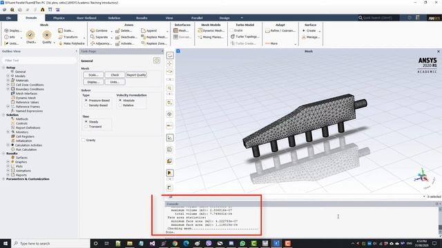Click Scale in the Mesh ribbon group
Viewport: 442px width, 248px height.
[x=66, y=30]
